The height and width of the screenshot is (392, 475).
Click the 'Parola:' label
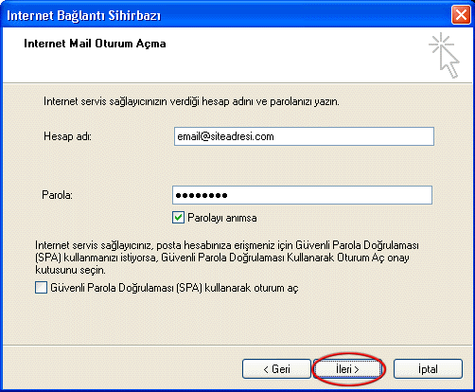pos(57,195)
